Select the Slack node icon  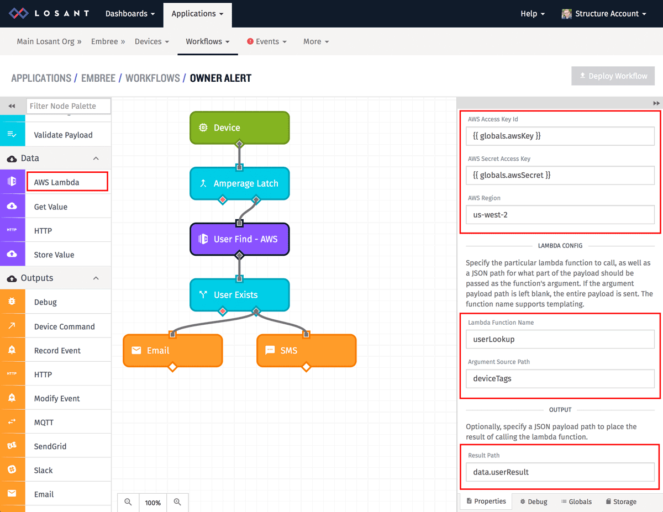pos(12,469)
